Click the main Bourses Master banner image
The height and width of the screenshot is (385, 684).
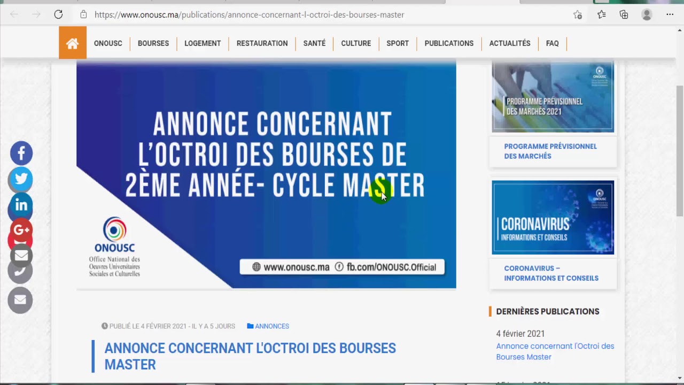266,175
